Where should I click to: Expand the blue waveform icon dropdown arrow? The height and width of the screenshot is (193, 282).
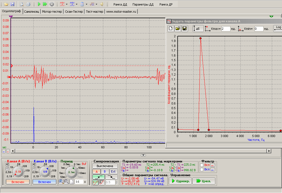coord(77,4)
